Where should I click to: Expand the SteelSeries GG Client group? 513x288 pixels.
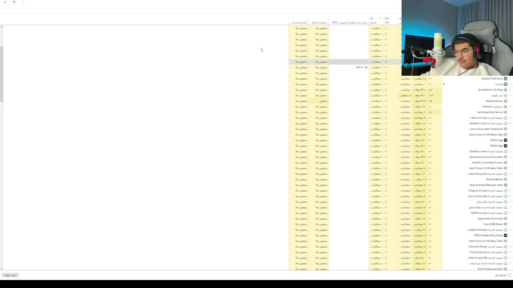510,90
